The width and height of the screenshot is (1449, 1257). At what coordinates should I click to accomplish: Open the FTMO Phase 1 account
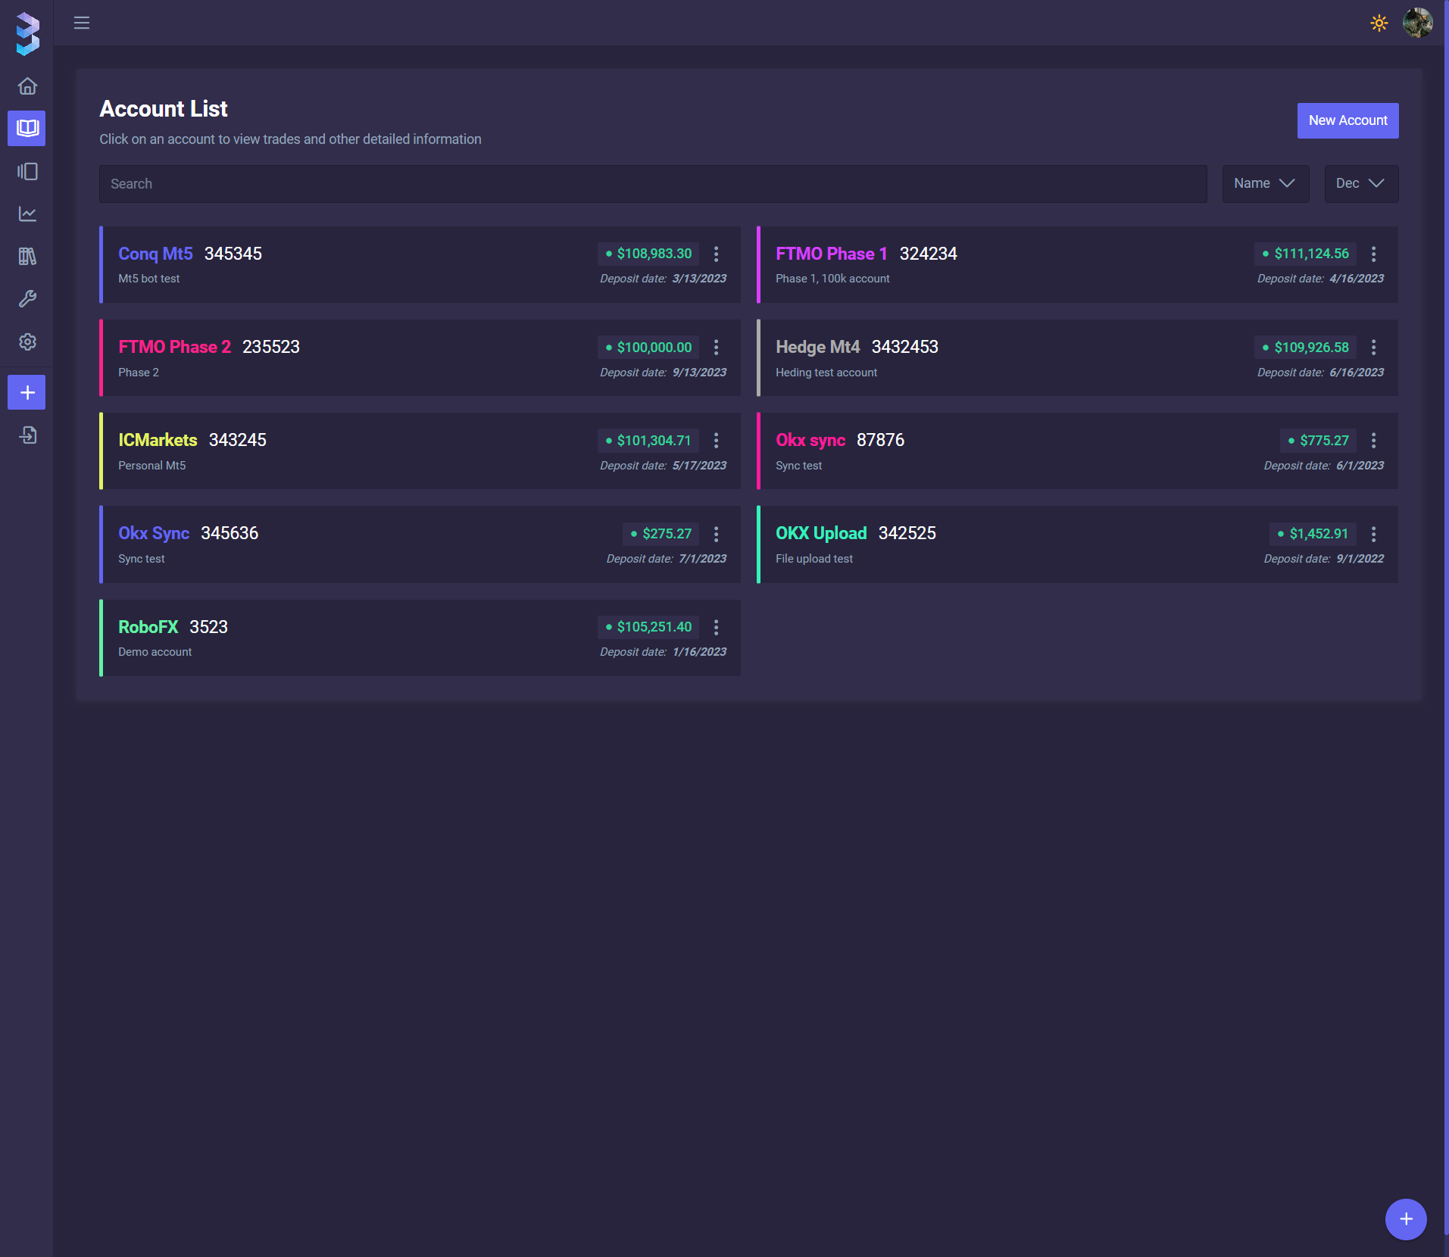[x=831, y=254]
